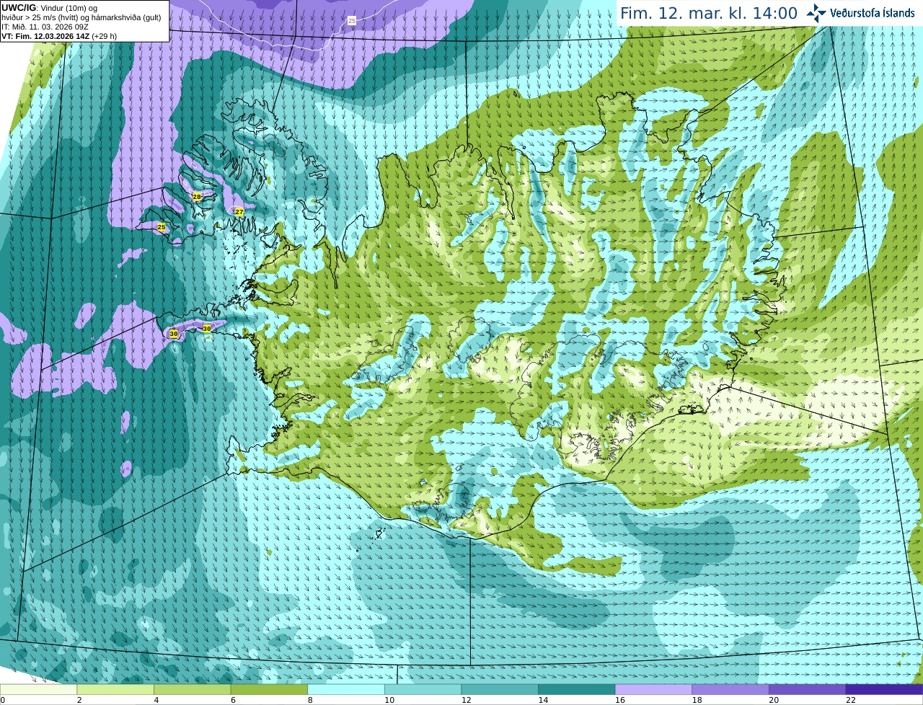The height and width of the screenshot is (705, 923).
Task: Select the 18–20 m/s purple swatch
Action: pos(730,690)
